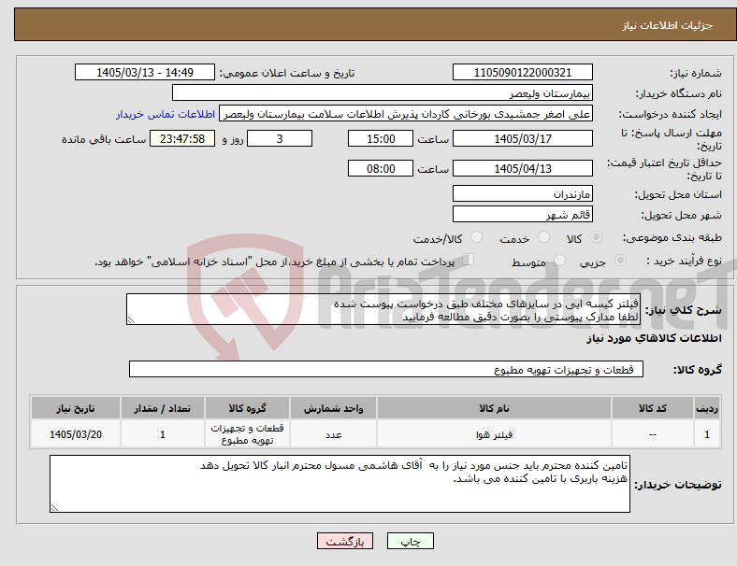Click the نام کالا column header
737x566 pixels.
tap(494, 408)
